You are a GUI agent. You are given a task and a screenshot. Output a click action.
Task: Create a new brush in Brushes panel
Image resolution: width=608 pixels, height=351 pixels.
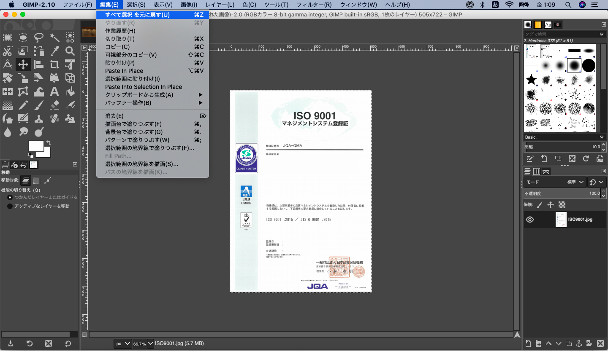[544, 158]
